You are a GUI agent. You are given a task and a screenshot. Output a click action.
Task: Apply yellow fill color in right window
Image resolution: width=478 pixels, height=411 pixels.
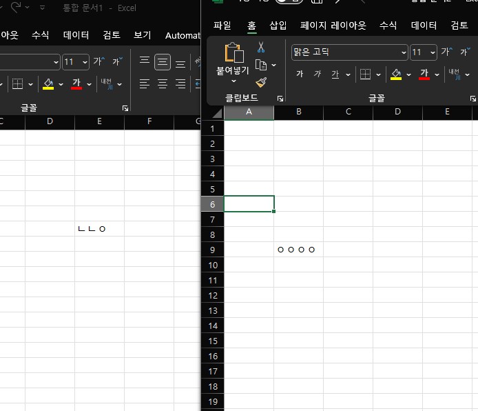point(396,74)
